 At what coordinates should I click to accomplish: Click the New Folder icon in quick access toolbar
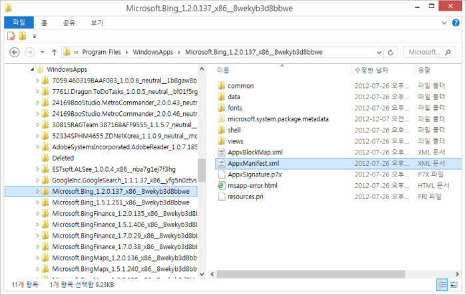(22, 36)
